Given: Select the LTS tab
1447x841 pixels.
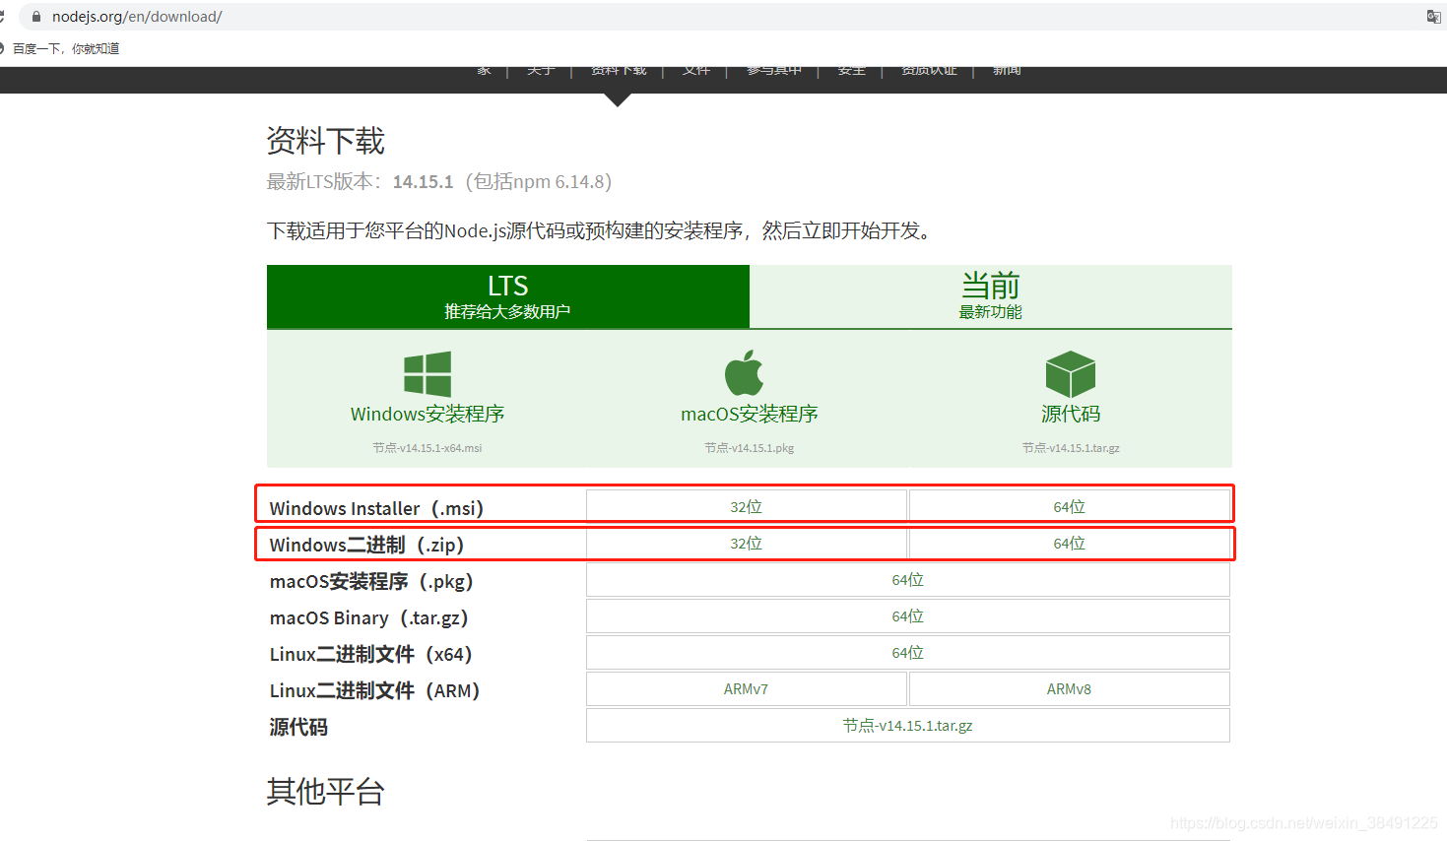Looking at the screenshot, I should click(x=508, y=296).
